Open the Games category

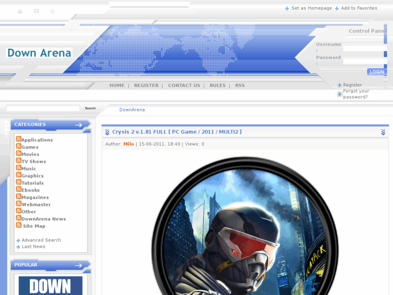(30, 147)
